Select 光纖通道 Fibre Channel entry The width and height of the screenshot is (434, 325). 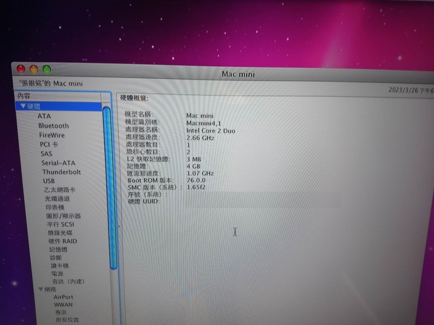coord(58,199)
